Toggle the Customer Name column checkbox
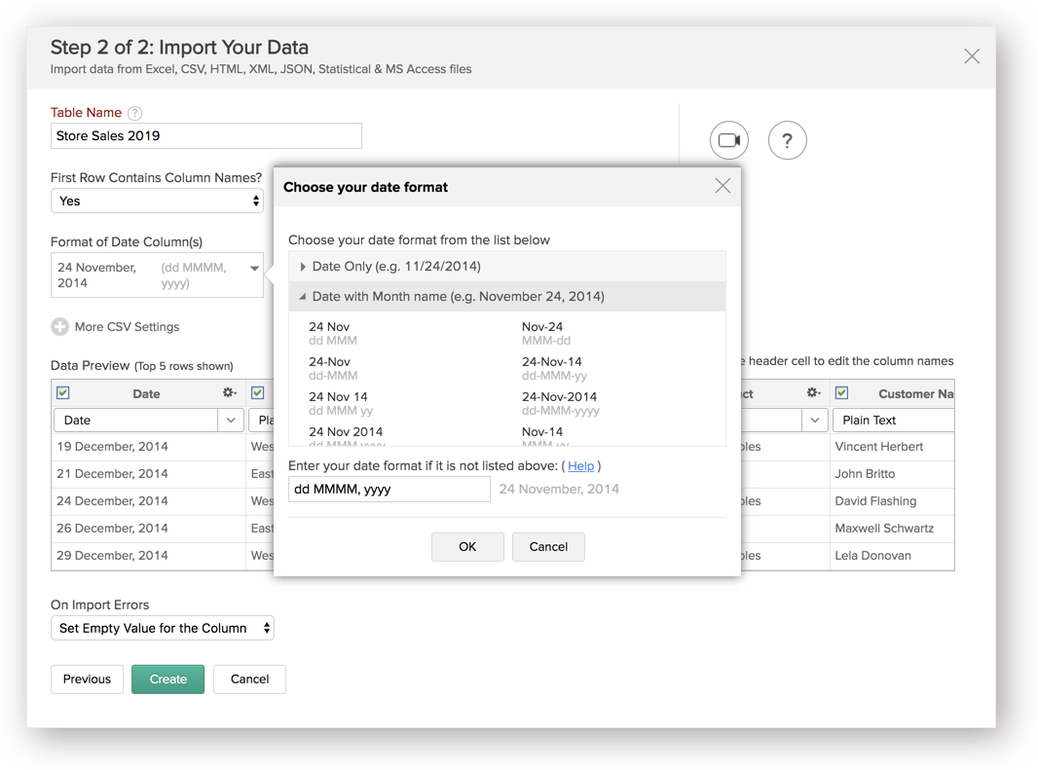 coord(841,392)
